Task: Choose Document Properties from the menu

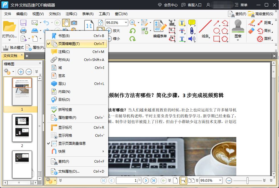Action: [x=77, y=171]
